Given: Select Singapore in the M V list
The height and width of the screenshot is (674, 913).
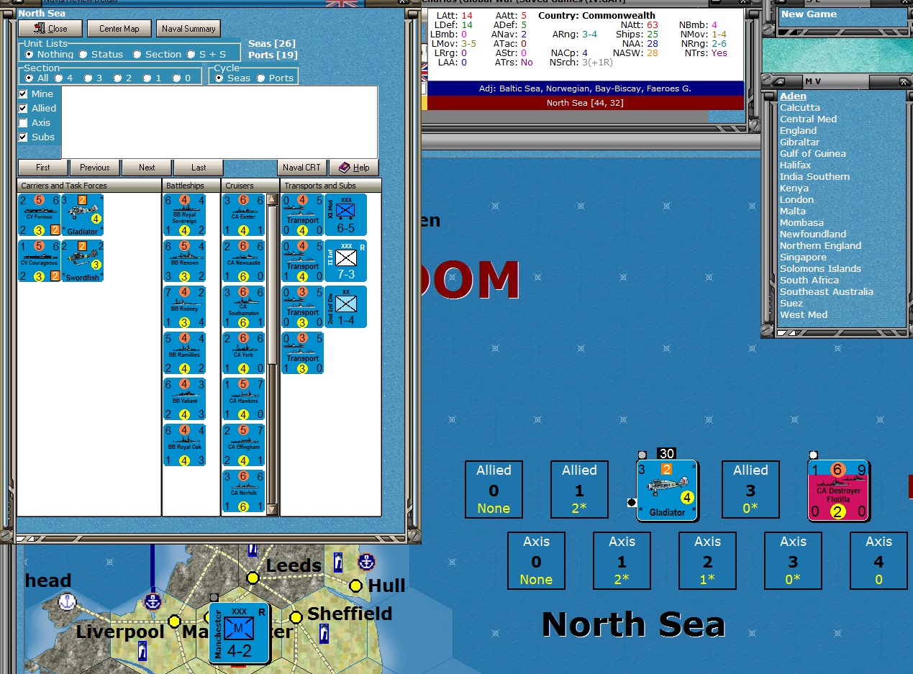Looking at the screenshot, I should tap(803, 257).
